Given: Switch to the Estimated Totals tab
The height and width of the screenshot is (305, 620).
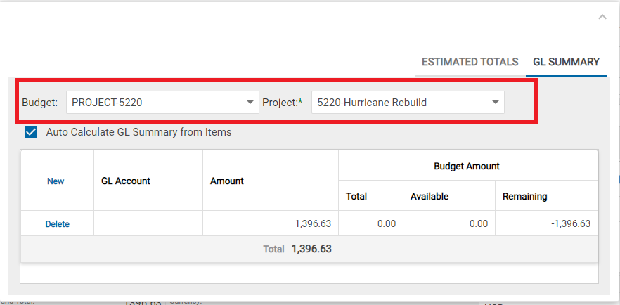Looking at the screenshot, I should coord(470,62).
